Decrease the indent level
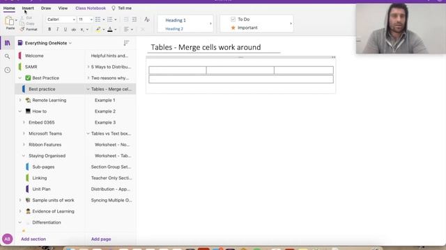The height and width of the screenshot is (250, 446). click(126, 19)
